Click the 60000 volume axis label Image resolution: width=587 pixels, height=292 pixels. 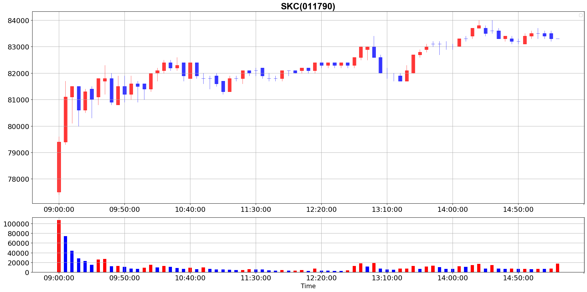coord(19,243)
